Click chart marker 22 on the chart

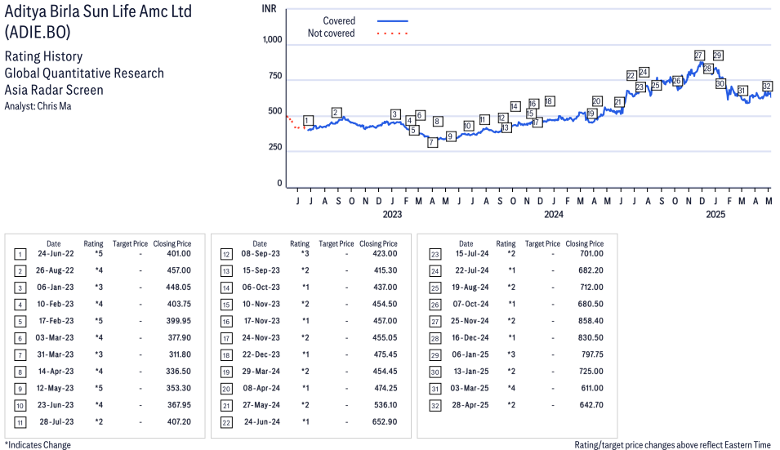[x=631, y=76]
